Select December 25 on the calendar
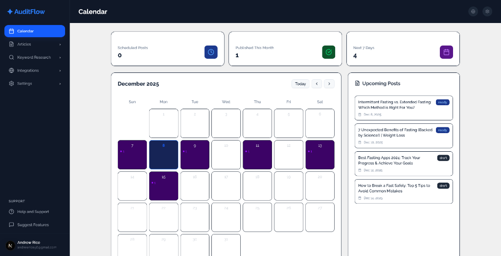The height and width of the screenshot is (256, 501). [x=257, y=217]
